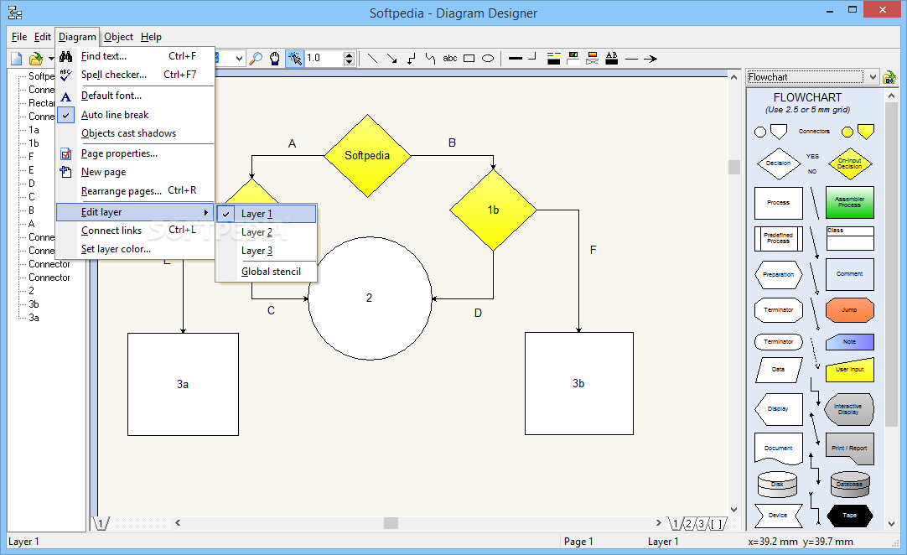This screenshot has height=555, width=907.
Task: Click the palette load icon beside Flowchart dropdown
Action: pos(889,77)
